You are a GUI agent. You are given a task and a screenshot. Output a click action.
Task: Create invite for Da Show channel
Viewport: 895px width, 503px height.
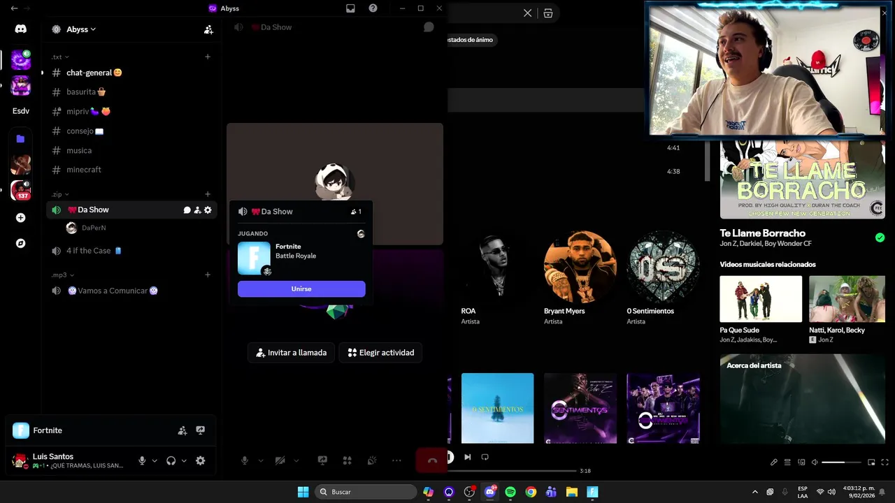197,210
